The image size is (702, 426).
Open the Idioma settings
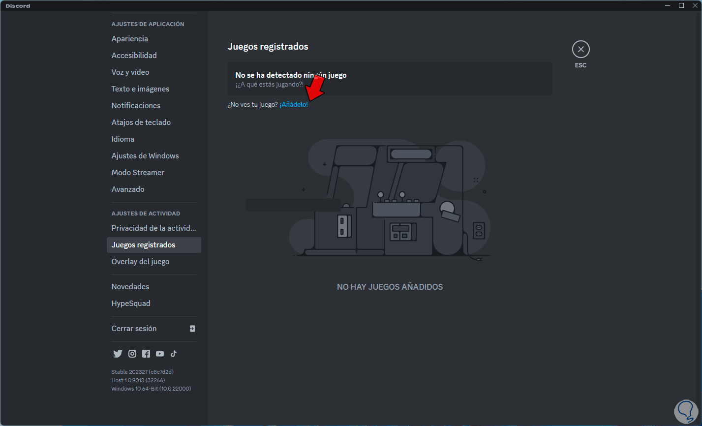(x=153, y=139)
